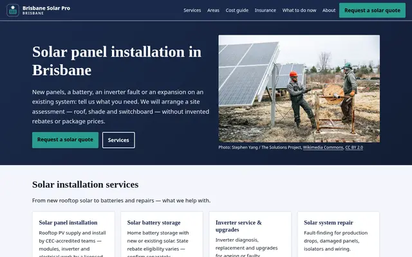Click hero Request a solar quote button

[x=65, y=140]
